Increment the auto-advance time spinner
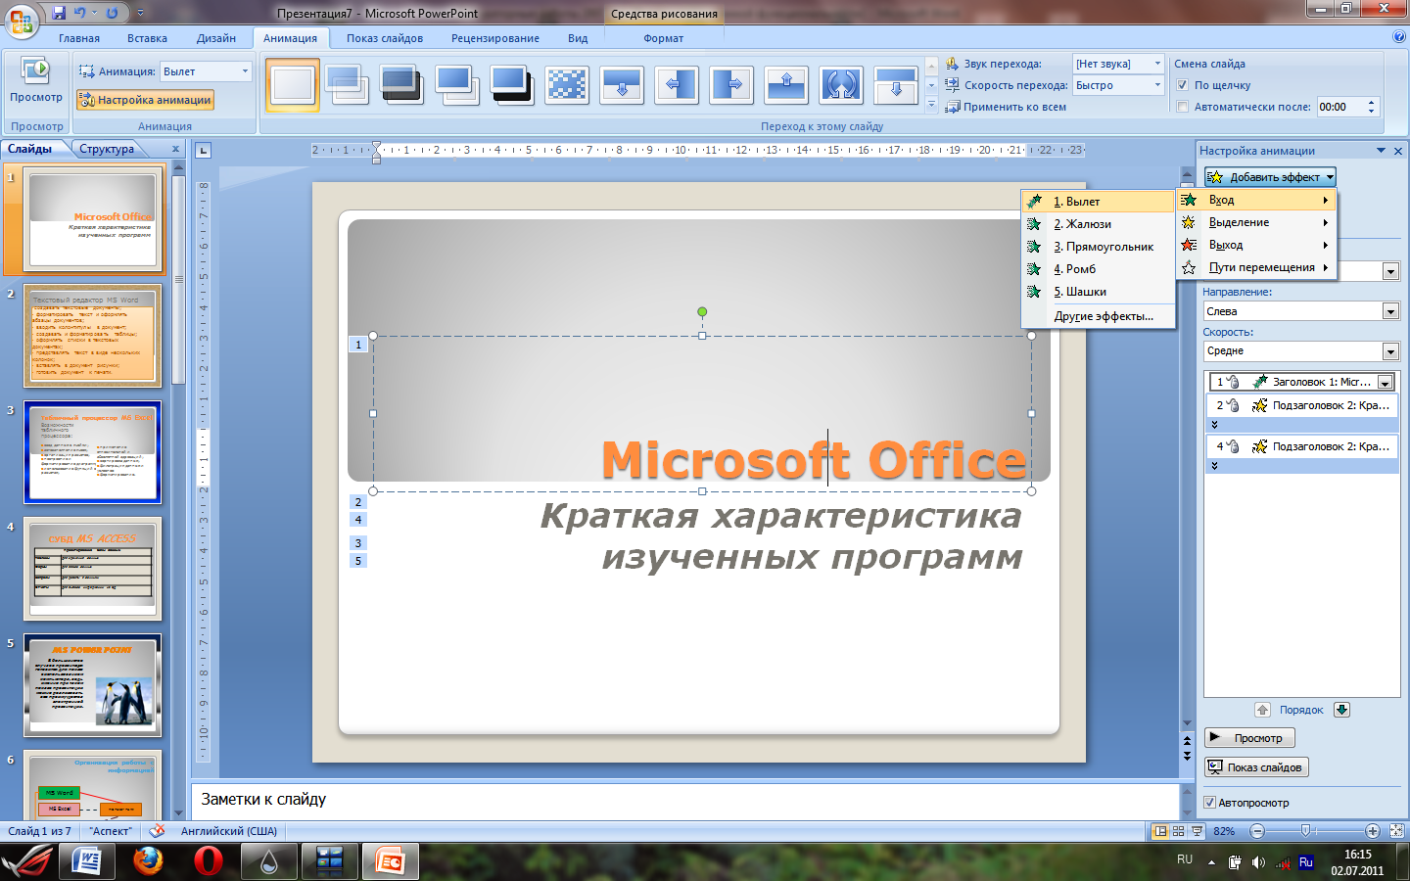The width and height of the screenshot is (1410, 881). click(1372, 102)
